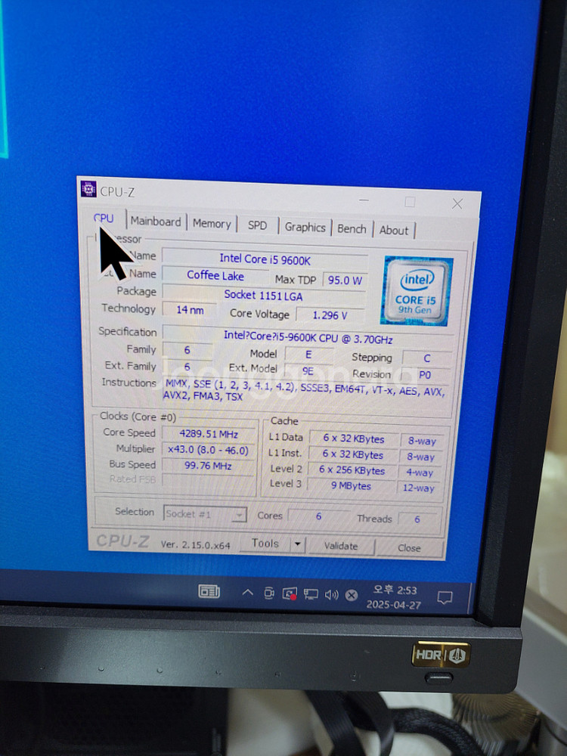Click the Cores count field
The width and height of the screenshot is (567, 756).
click(319, 516)
